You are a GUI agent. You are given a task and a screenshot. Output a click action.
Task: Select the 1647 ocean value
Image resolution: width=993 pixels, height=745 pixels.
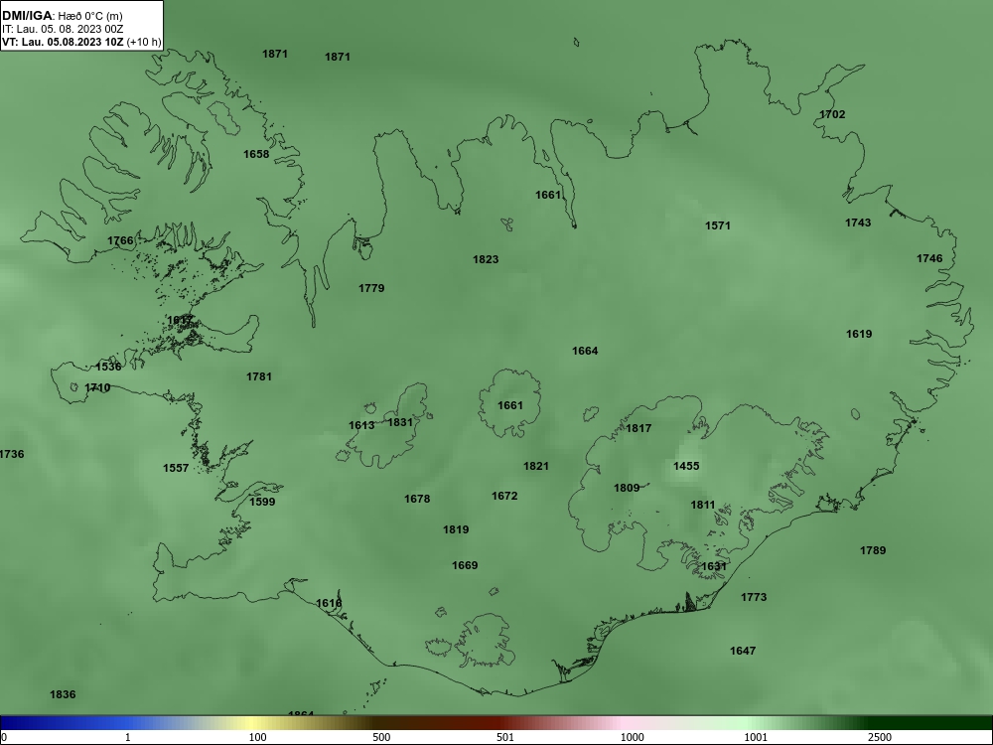point(742,652)
